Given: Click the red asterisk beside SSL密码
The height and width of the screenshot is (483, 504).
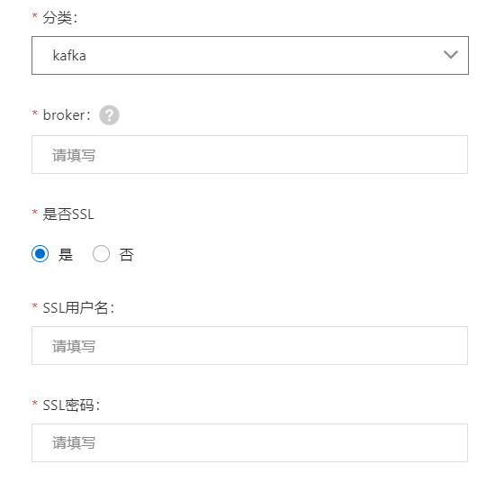Looking at the screenshot, I should [x=35, y=403].
